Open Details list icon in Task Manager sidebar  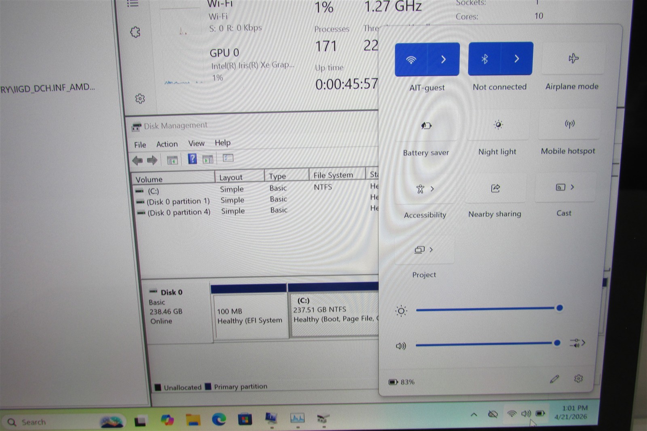coord(133,3)
